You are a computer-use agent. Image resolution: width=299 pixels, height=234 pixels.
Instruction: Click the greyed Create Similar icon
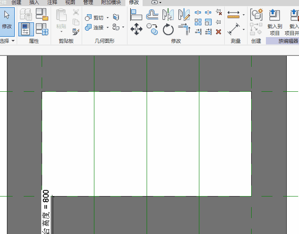tap(256, 29)
